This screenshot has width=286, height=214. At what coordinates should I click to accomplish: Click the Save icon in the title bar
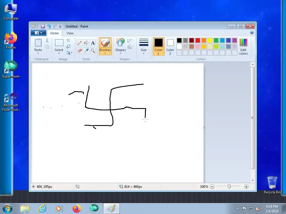42,26
